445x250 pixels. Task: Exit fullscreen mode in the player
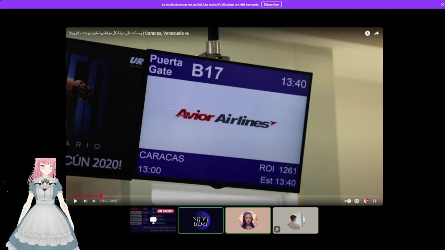374,201
